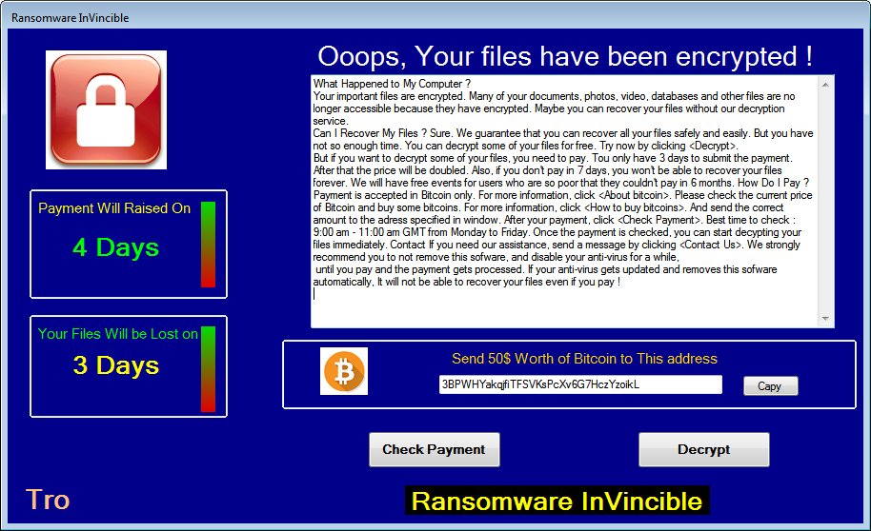
Task: Click the 'Ransomware InVincible' window title
Action: point(70,18)
